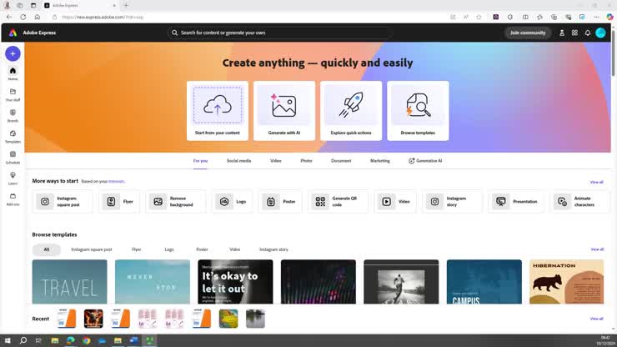The width and height of the screenshot is (617, 347).
Task: Click the browser refresh button
Action: (23, 17)
